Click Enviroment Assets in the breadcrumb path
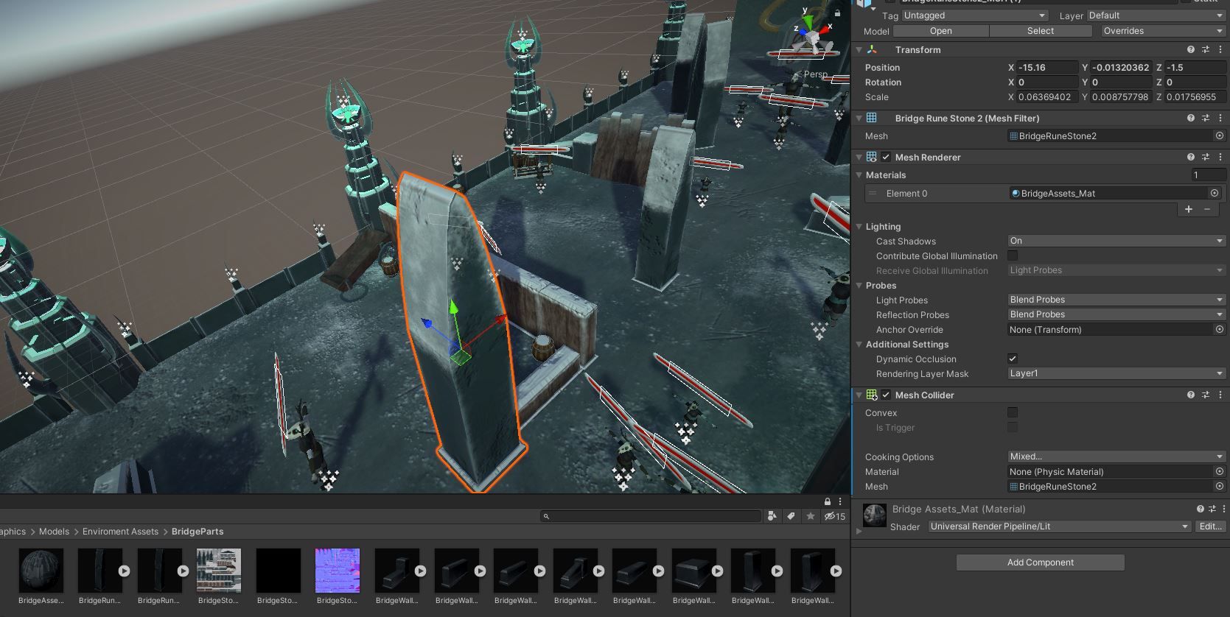Image resolution: width=1230 pixels, height=617 pixels. [120, 532]
